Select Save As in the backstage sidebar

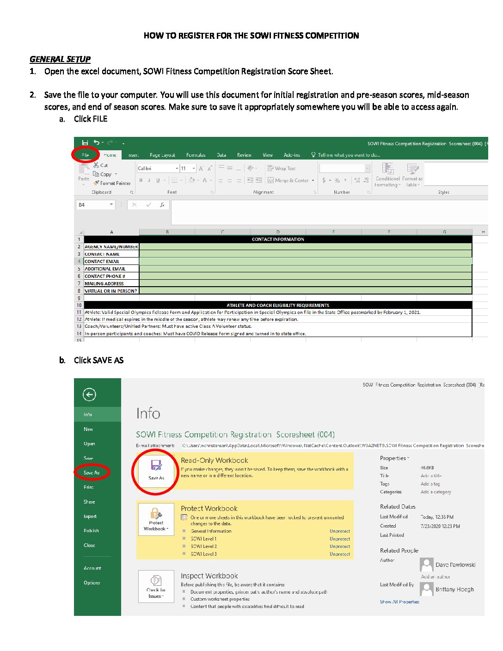92,473
